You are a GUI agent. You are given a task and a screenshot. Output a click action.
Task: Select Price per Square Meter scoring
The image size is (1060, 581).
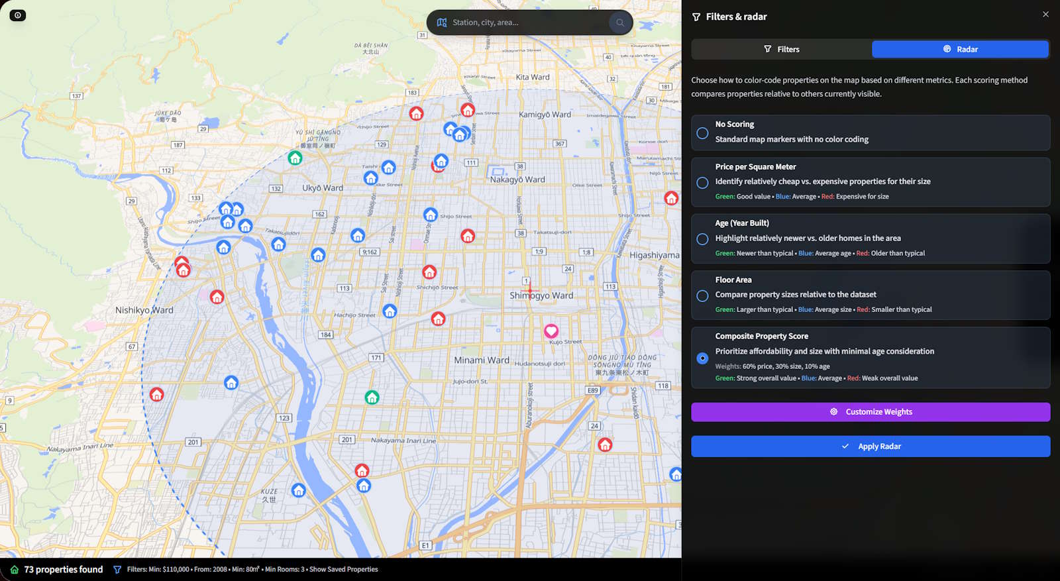pyautogui.click(x=702, y=182)
